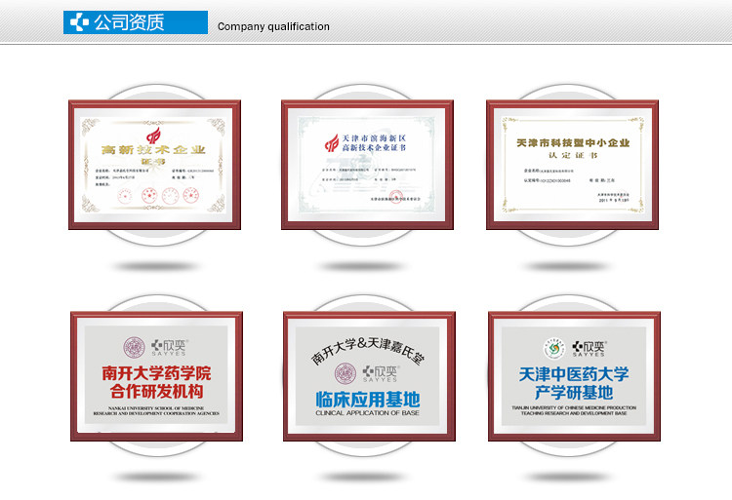Open the 临床应用基地 clinical application plaque
Viewport: 732px width, 500px height.
(x=369, y=376)
